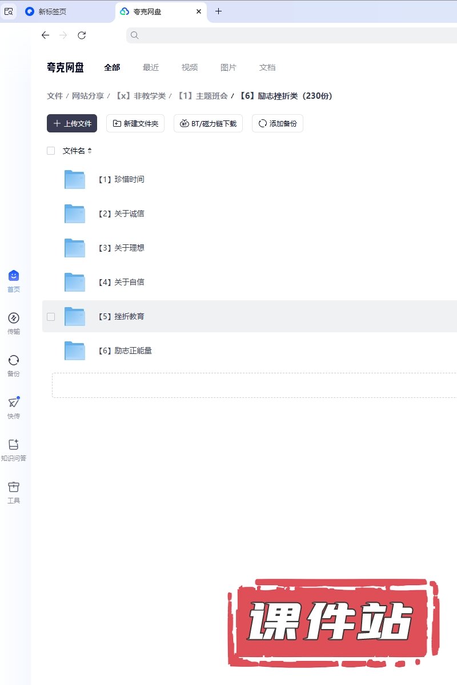This screenshot has width=457, height=685.
Task: Click the browser back arrow
Action: tap(46, 35)
